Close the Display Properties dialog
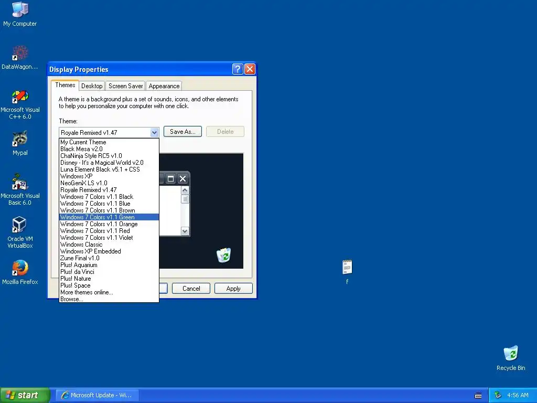 pos(250,69)
